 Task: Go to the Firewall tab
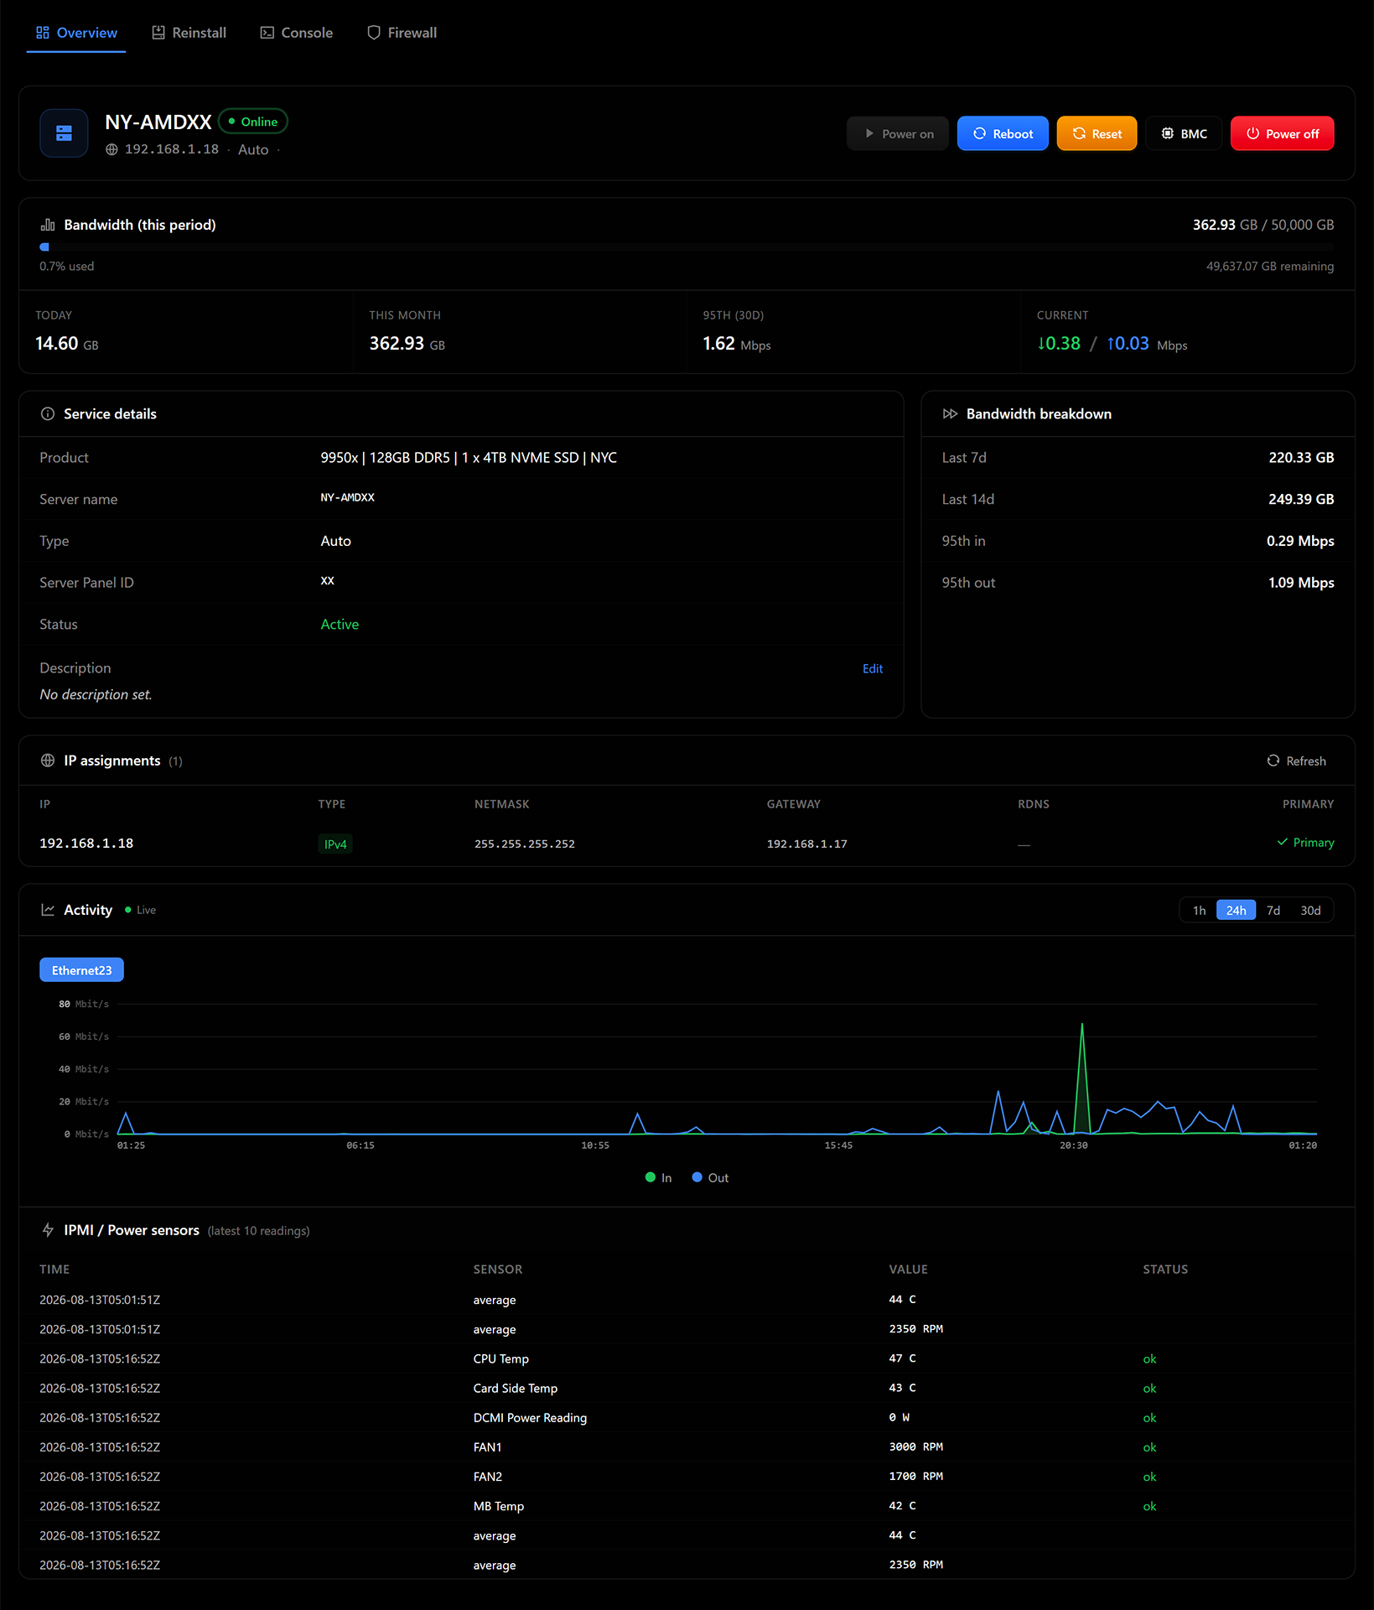(402, 33)
